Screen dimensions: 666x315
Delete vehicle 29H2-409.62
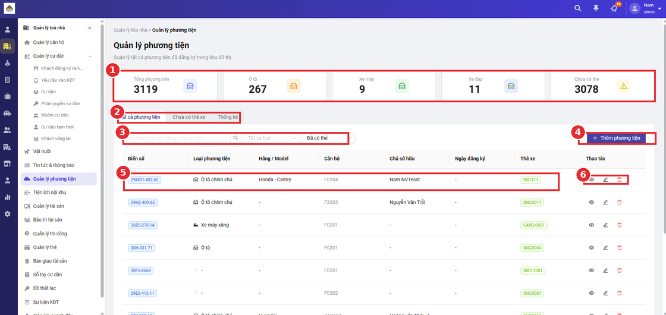[x=619, y=202]
